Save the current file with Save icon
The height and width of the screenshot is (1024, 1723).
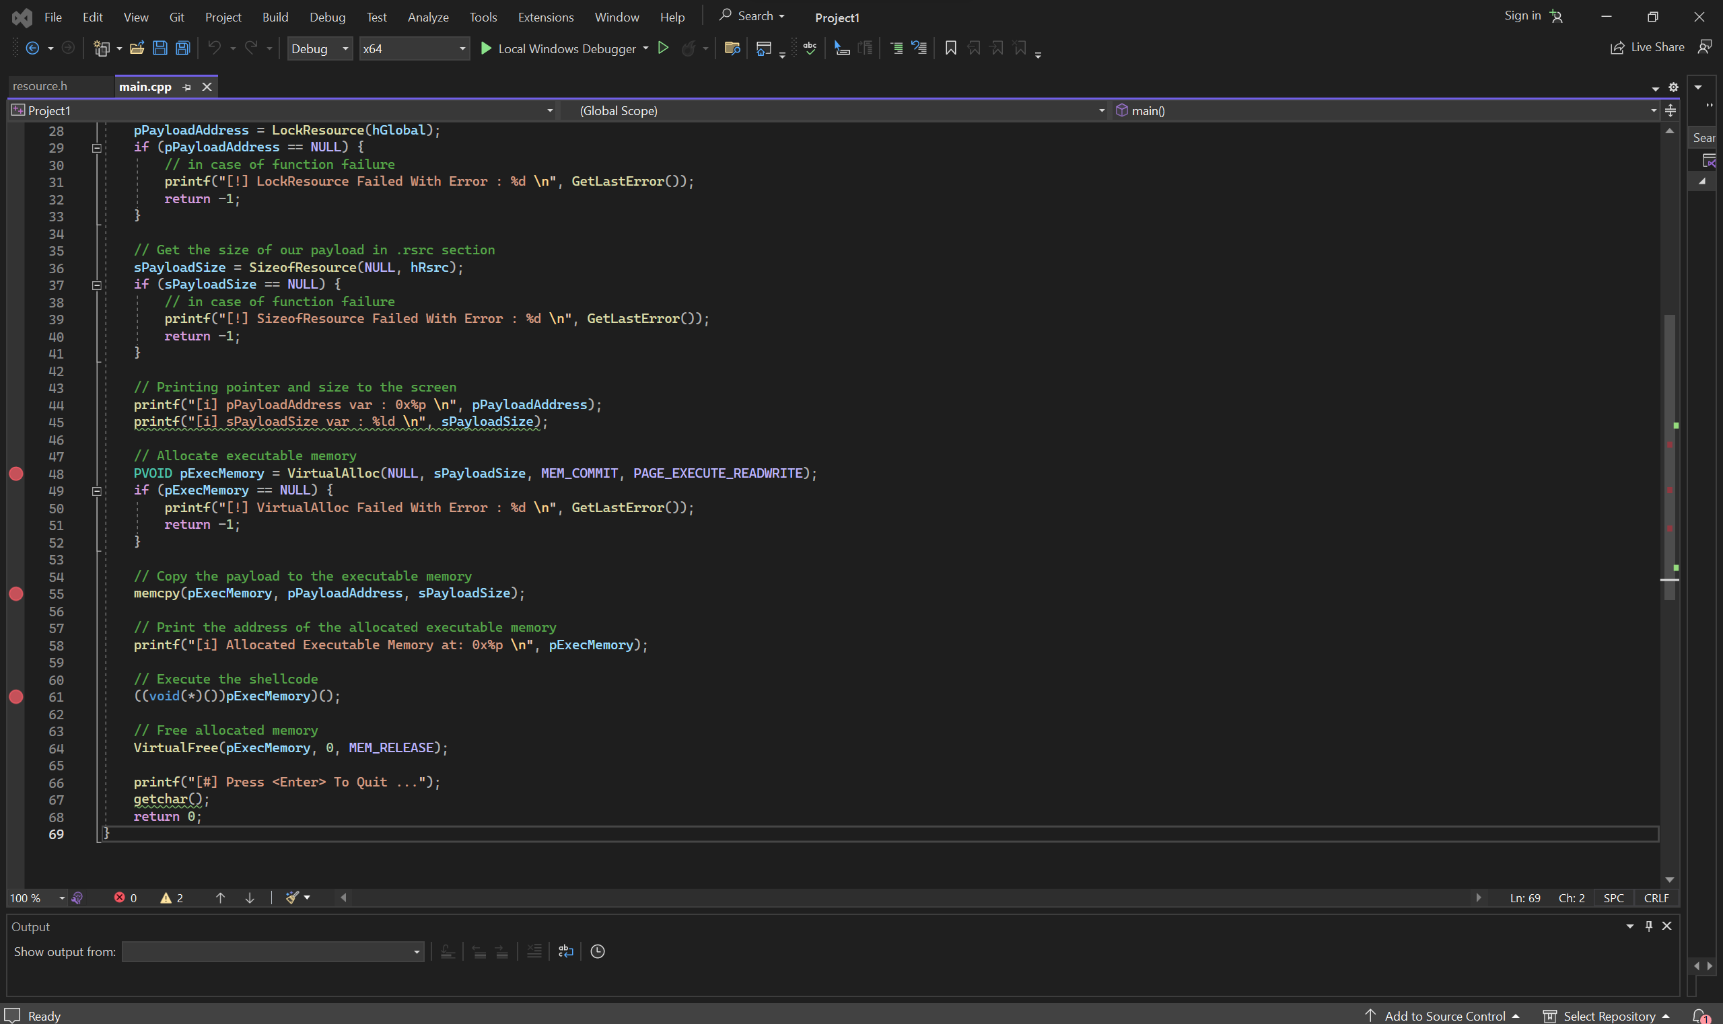pos(160,48)
